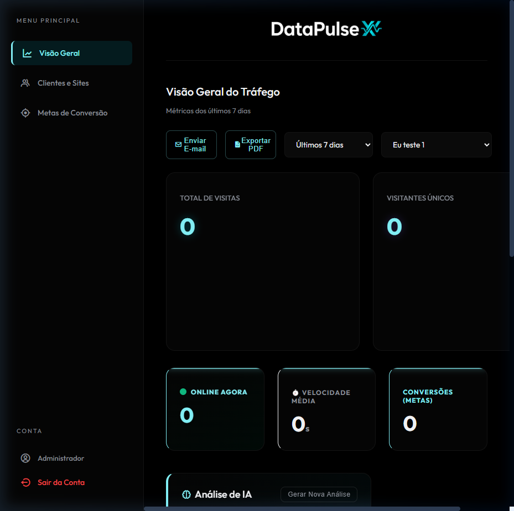
Task: Go to Metas de Conversão in sidebar
Action: [x=72, y=113]
